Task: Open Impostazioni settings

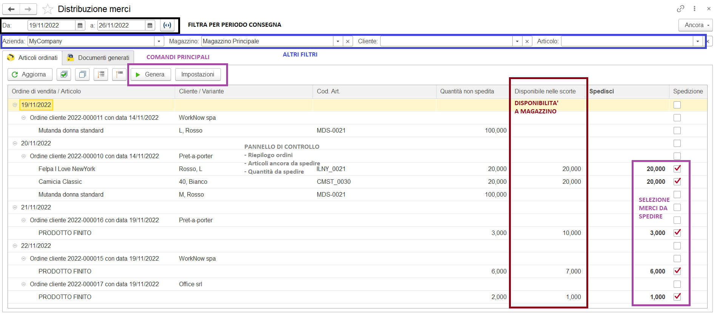Action: 198,75
